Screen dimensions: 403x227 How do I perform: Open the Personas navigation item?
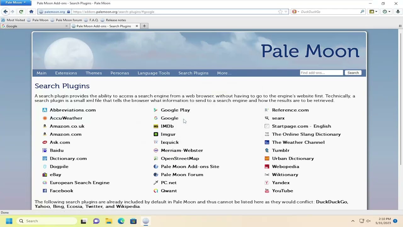tap(120, 73)
